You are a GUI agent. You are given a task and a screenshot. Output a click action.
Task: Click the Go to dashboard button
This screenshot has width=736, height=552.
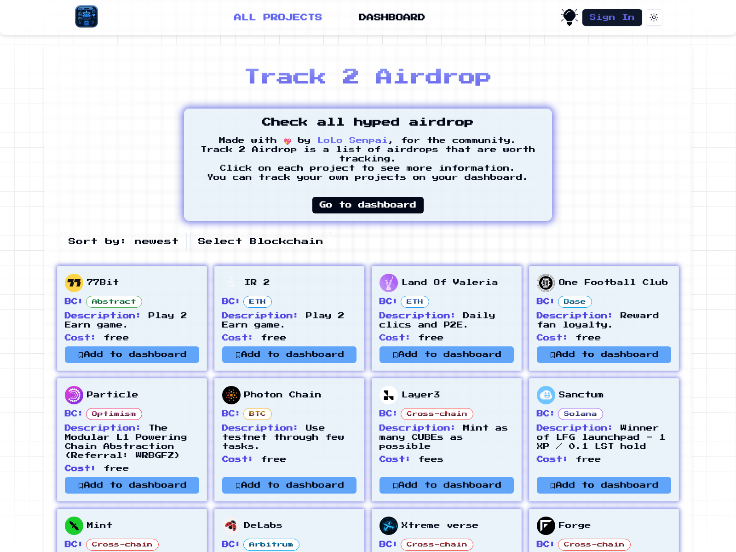368,205
